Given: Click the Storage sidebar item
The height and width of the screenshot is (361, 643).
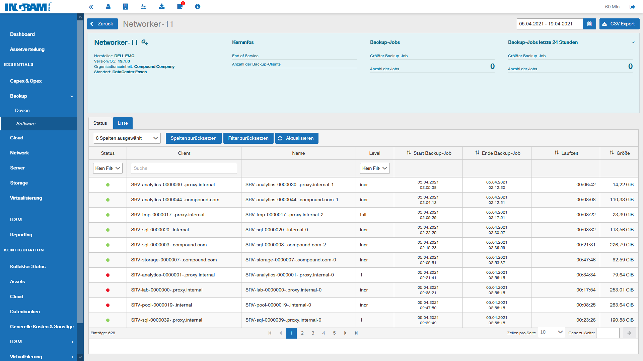Looking at the screenshot, I should (19, 183).
